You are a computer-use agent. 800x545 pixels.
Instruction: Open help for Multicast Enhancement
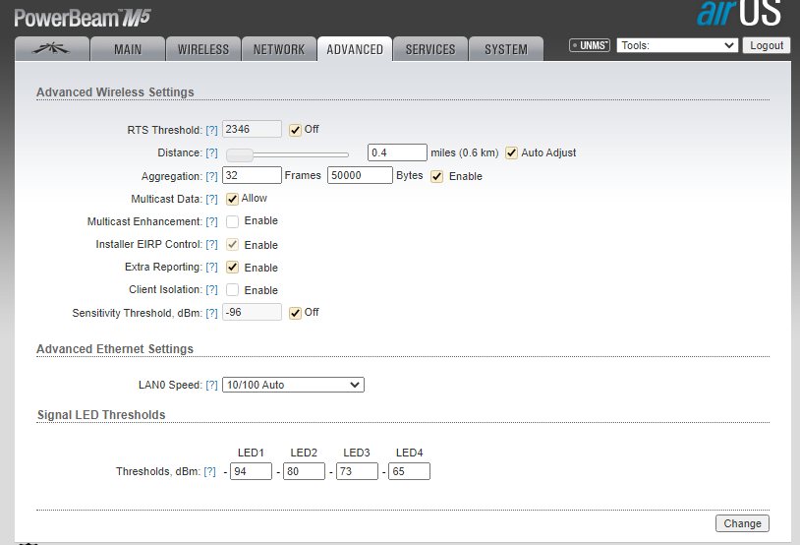211,221
